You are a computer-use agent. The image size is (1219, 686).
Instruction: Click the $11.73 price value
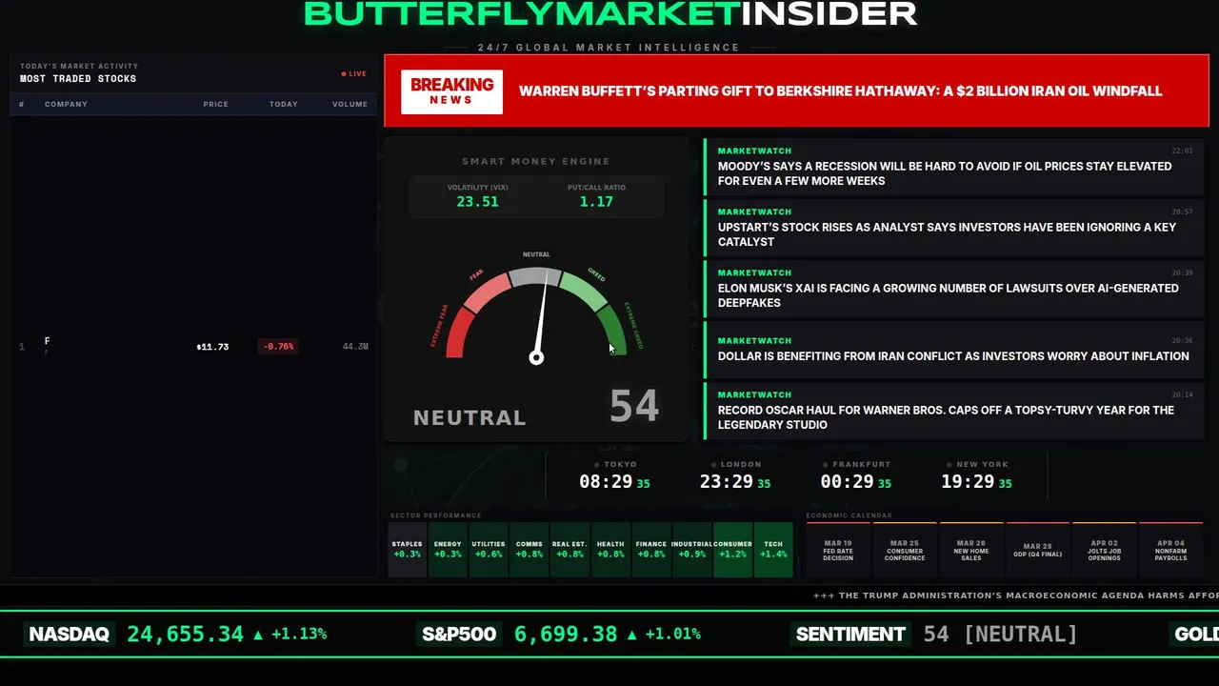click(212, 347)
